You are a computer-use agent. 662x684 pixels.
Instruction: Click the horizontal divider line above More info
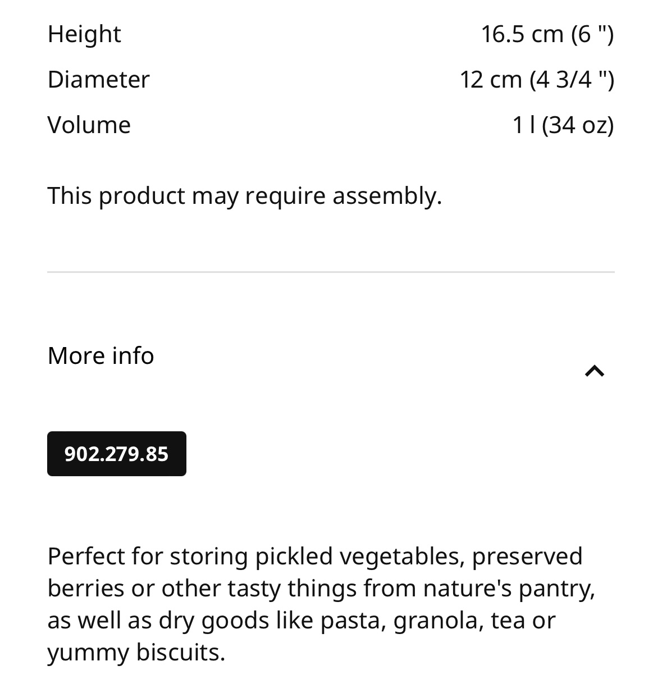331,272
